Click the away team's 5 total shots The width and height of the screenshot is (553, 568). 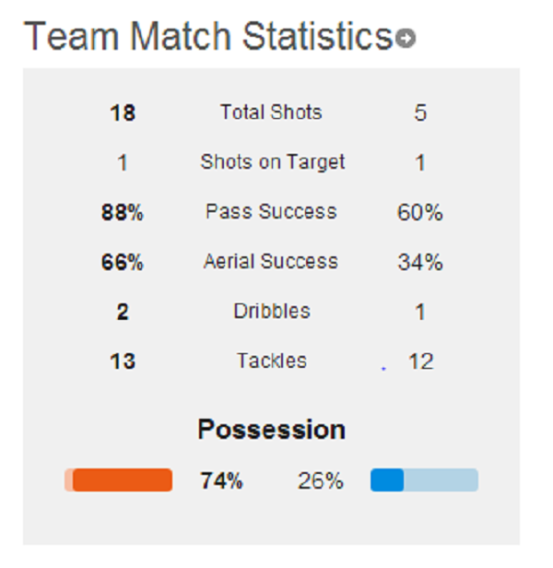[420, 112]
